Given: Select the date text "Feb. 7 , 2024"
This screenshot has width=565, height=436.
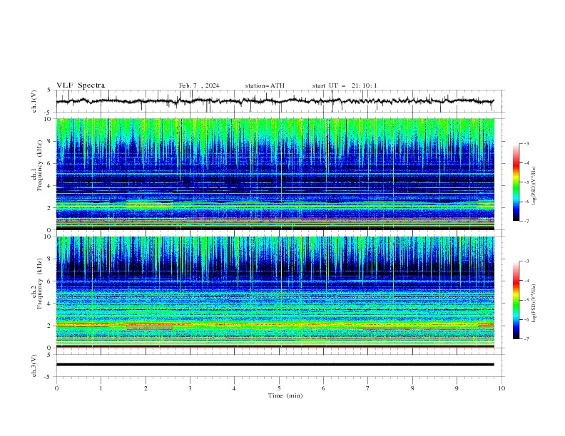Looking at the screenshot, I should click(199, 85).
